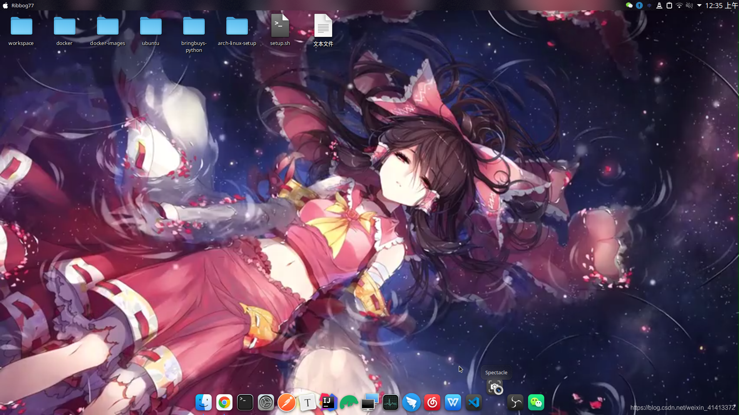Open Postman in the dock
739x415 pixels.
point(286,403)
